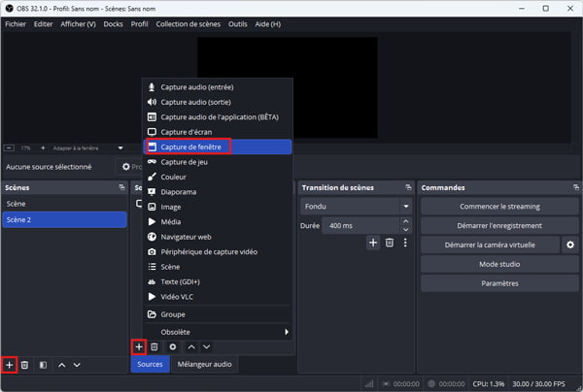Click the add source plus button
The height and width of the screenshot is (392, 583).
(x=139, y=346)
